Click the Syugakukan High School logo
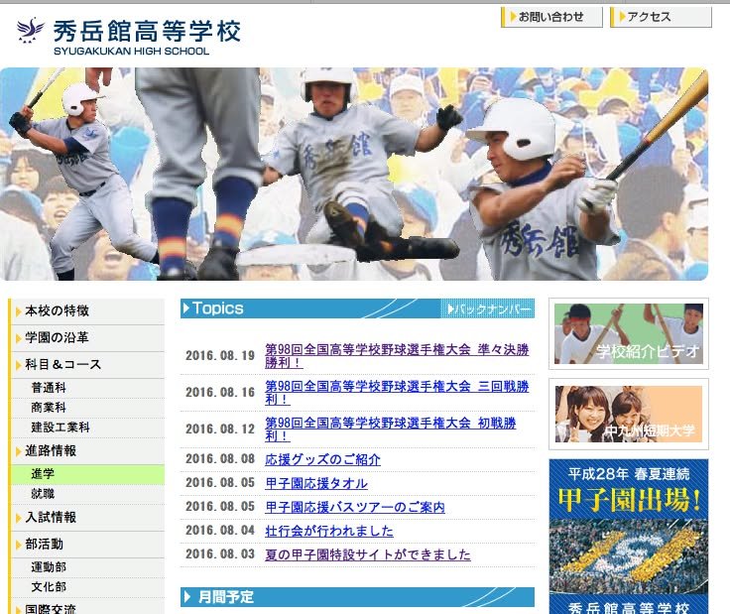Viewport: 730px width, 614px height. 129,35
